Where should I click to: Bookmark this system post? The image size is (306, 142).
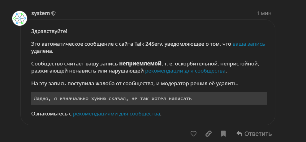coord(223,134)
